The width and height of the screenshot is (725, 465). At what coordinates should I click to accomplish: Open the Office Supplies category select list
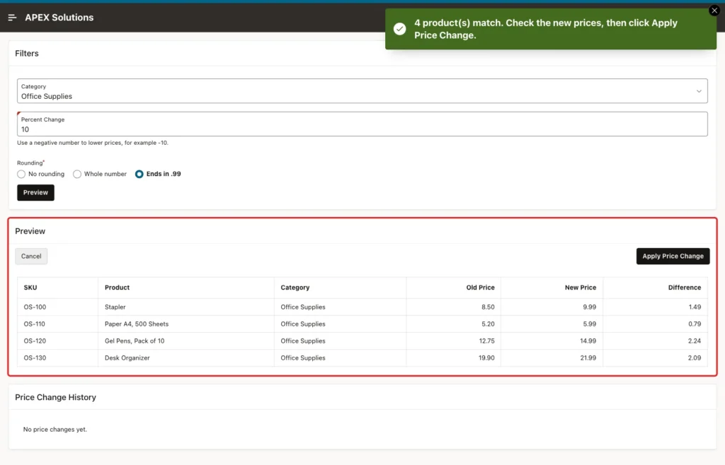coord(362,91)
